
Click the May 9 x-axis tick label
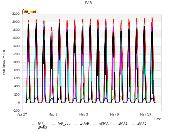tap(115, 114)
